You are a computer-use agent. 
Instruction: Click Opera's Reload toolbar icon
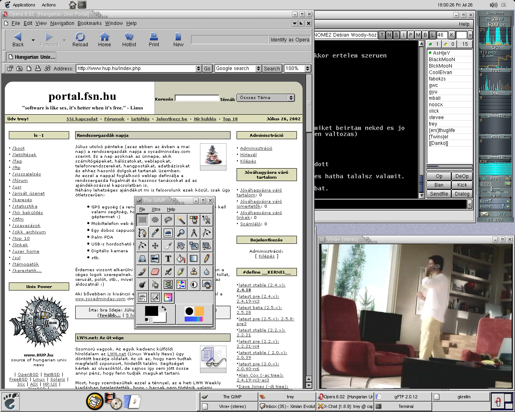coord(80,39)
